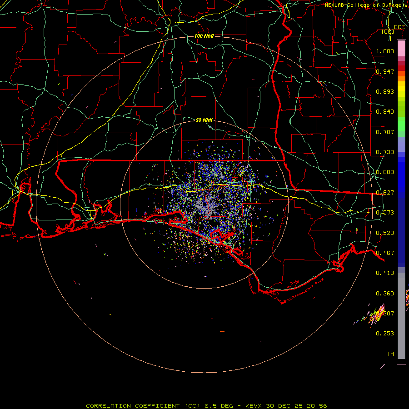This screenshot has width=409, height=409.
Task: Click the TH threshold label on the scale
Action: (390, 354)
